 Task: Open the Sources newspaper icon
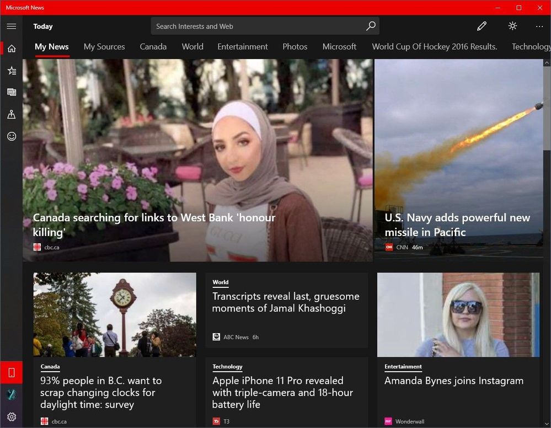pyautogui.click(x=11, y=92)
